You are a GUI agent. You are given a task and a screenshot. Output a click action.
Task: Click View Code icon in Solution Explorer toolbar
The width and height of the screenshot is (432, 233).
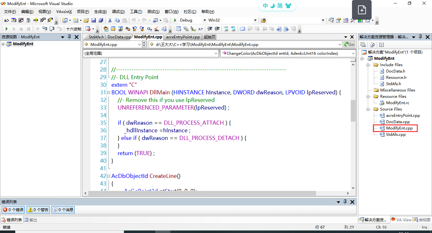[x=381, y=45]
